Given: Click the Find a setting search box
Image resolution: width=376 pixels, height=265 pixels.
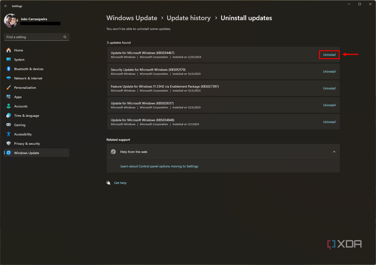Looking at the screenshot, I should click(37, 37).
